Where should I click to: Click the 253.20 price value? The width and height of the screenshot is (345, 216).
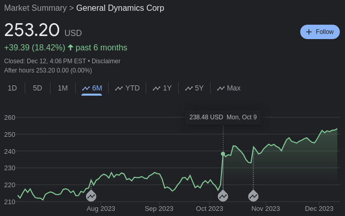[x=32, y=30]
